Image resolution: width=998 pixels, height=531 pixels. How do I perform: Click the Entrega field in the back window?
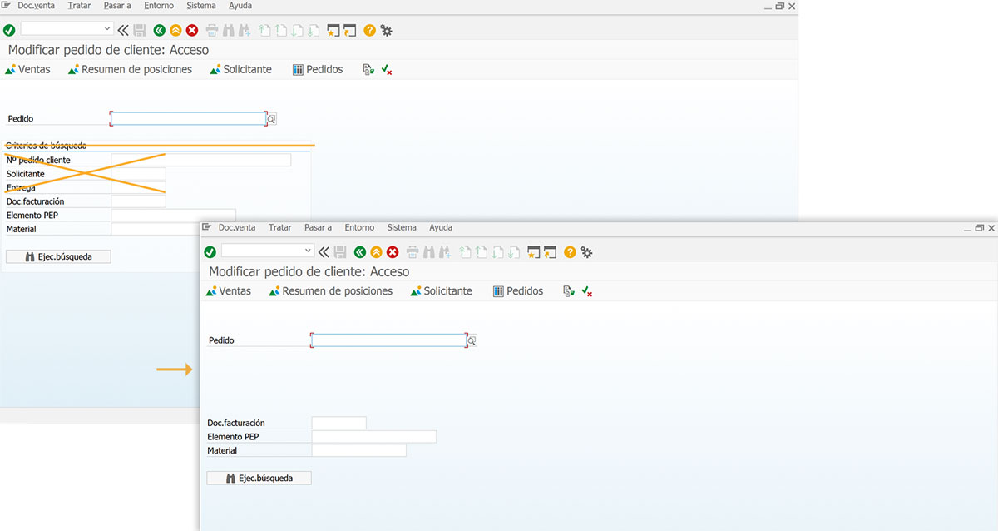(138, 188)
